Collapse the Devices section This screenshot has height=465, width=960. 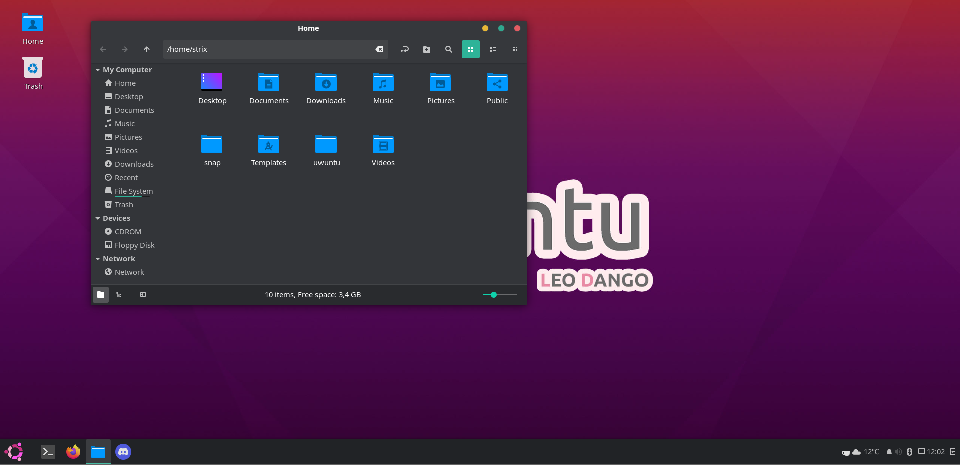tap(98, 219)
